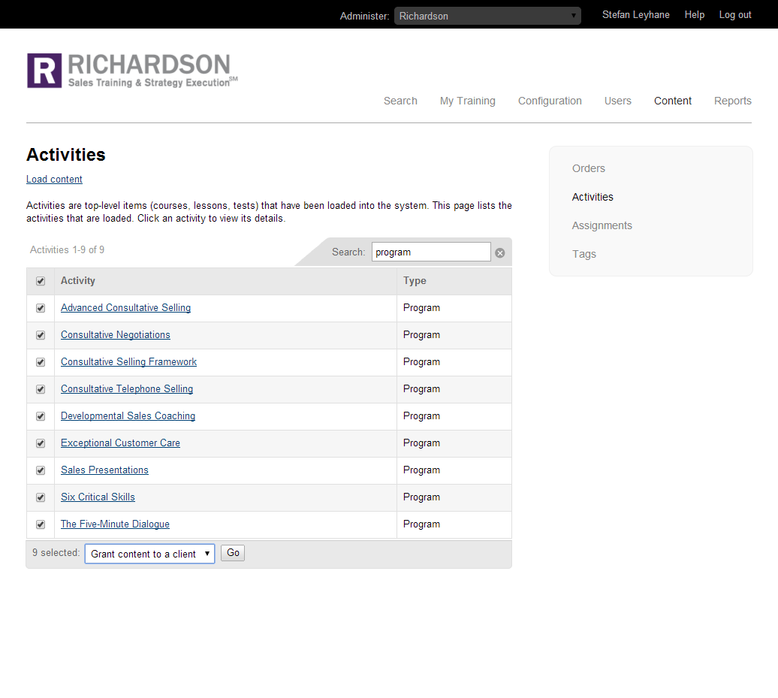
Task: Open Advanced Consultative Selling activity
Action: (125, 308)
